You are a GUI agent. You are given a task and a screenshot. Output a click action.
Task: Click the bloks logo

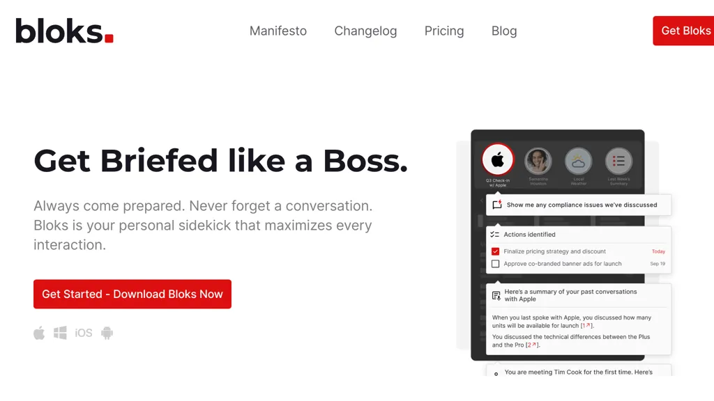pyautogui.click(x=64, y=31)
